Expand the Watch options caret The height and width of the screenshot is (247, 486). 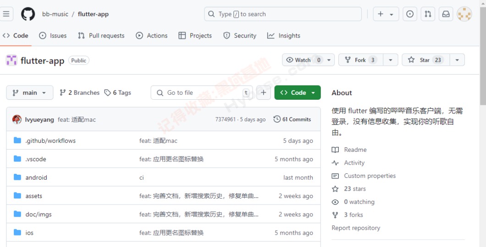tap(329, 60)
